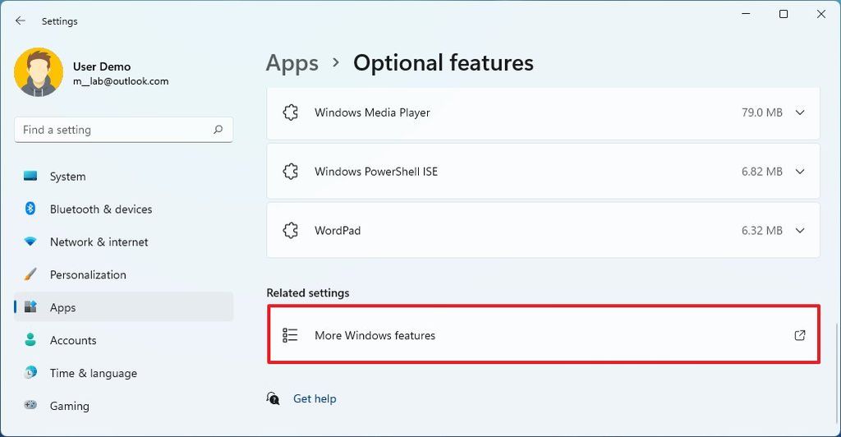Open Time & language category
Image resolution: width=841 pixels, height=437 pixels.
pos(123,373)
